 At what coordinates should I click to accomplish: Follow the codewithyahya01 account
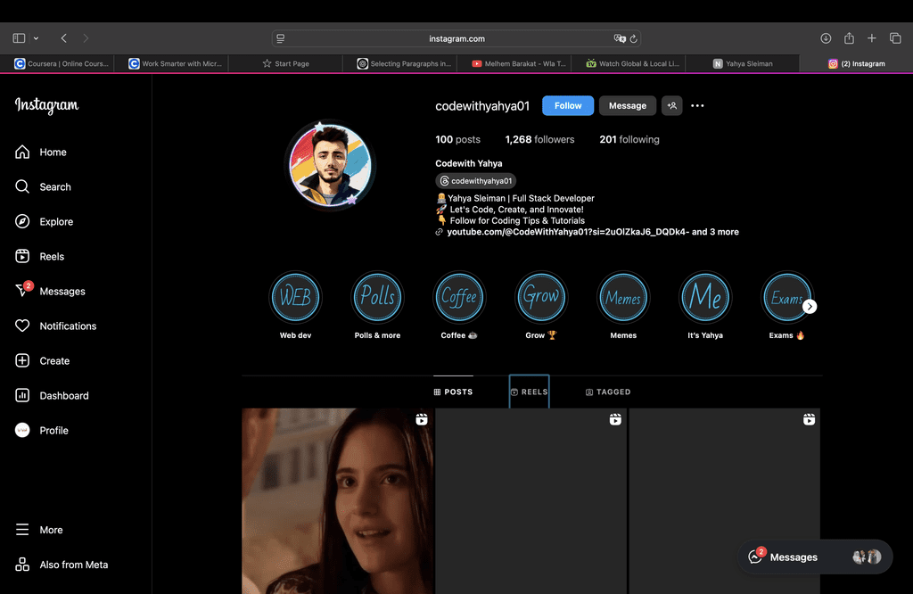pos(568,106)
